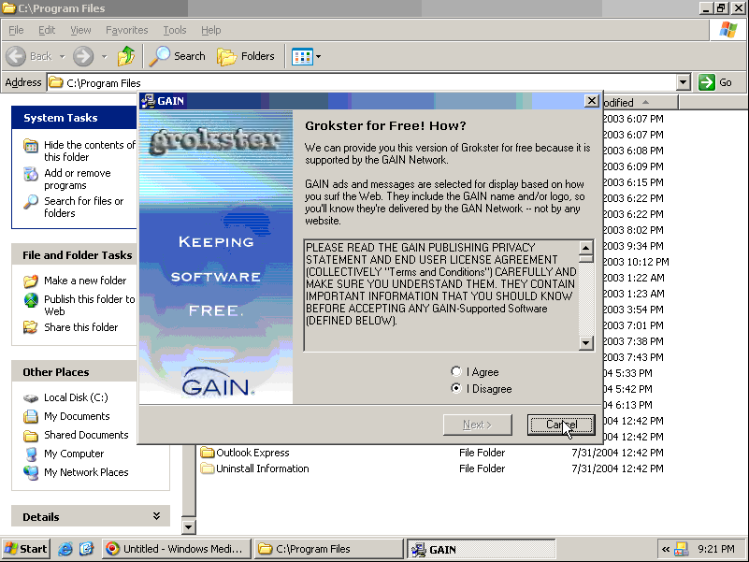Click the Shared Documents folder icon
The image size is (749, 562).
pos(31,436)
